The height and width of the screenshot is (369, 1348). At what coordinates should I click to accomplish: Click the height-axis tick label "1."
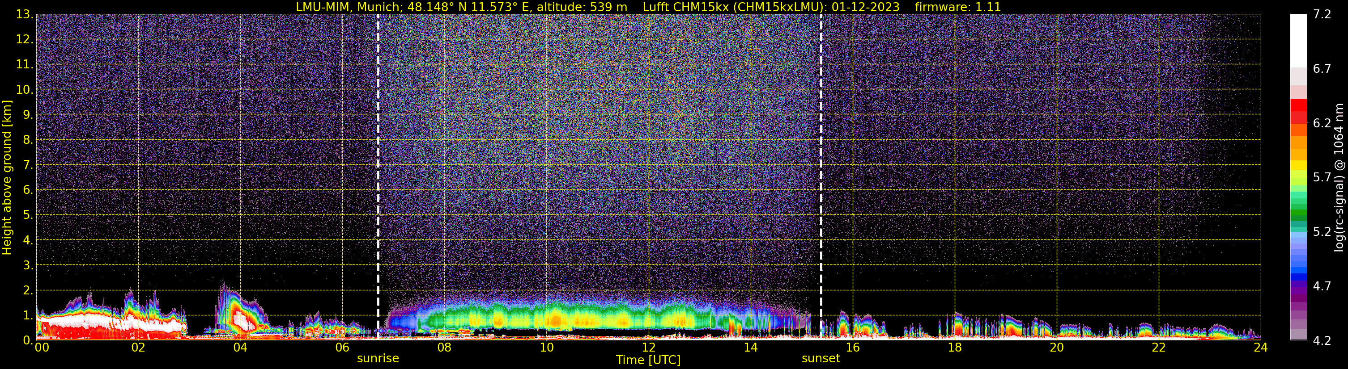(28, 315)
